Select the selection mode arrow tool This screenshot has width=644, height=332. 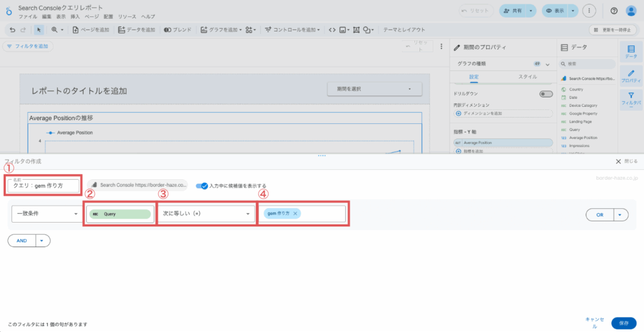click(38, 30)
